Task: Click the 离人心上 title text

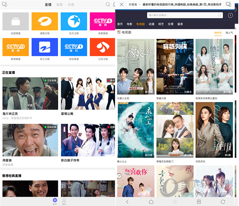Action: pyautogui.click(x=122, y=161)
